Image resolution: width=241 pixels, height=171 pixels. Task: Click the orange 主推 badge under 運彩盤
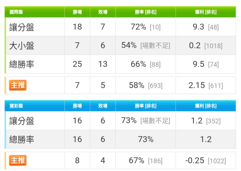(18, 160)
